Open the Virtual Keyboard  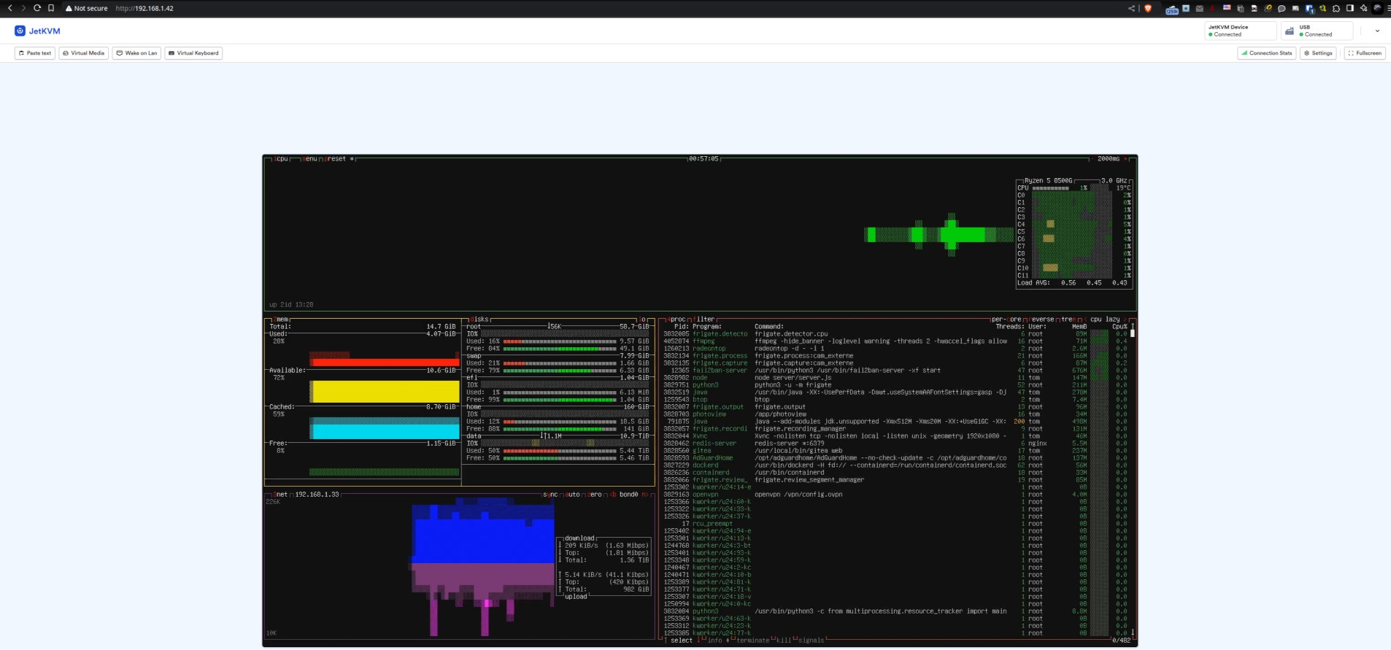point(193,53)
